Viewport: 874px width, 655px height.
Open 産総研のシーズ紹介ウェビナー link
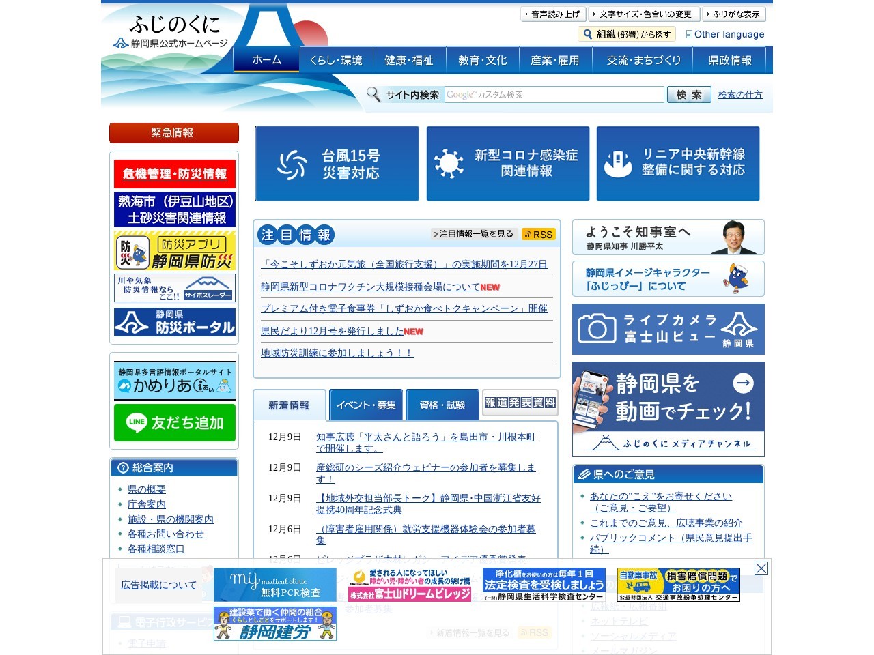(x=426, y=473)
